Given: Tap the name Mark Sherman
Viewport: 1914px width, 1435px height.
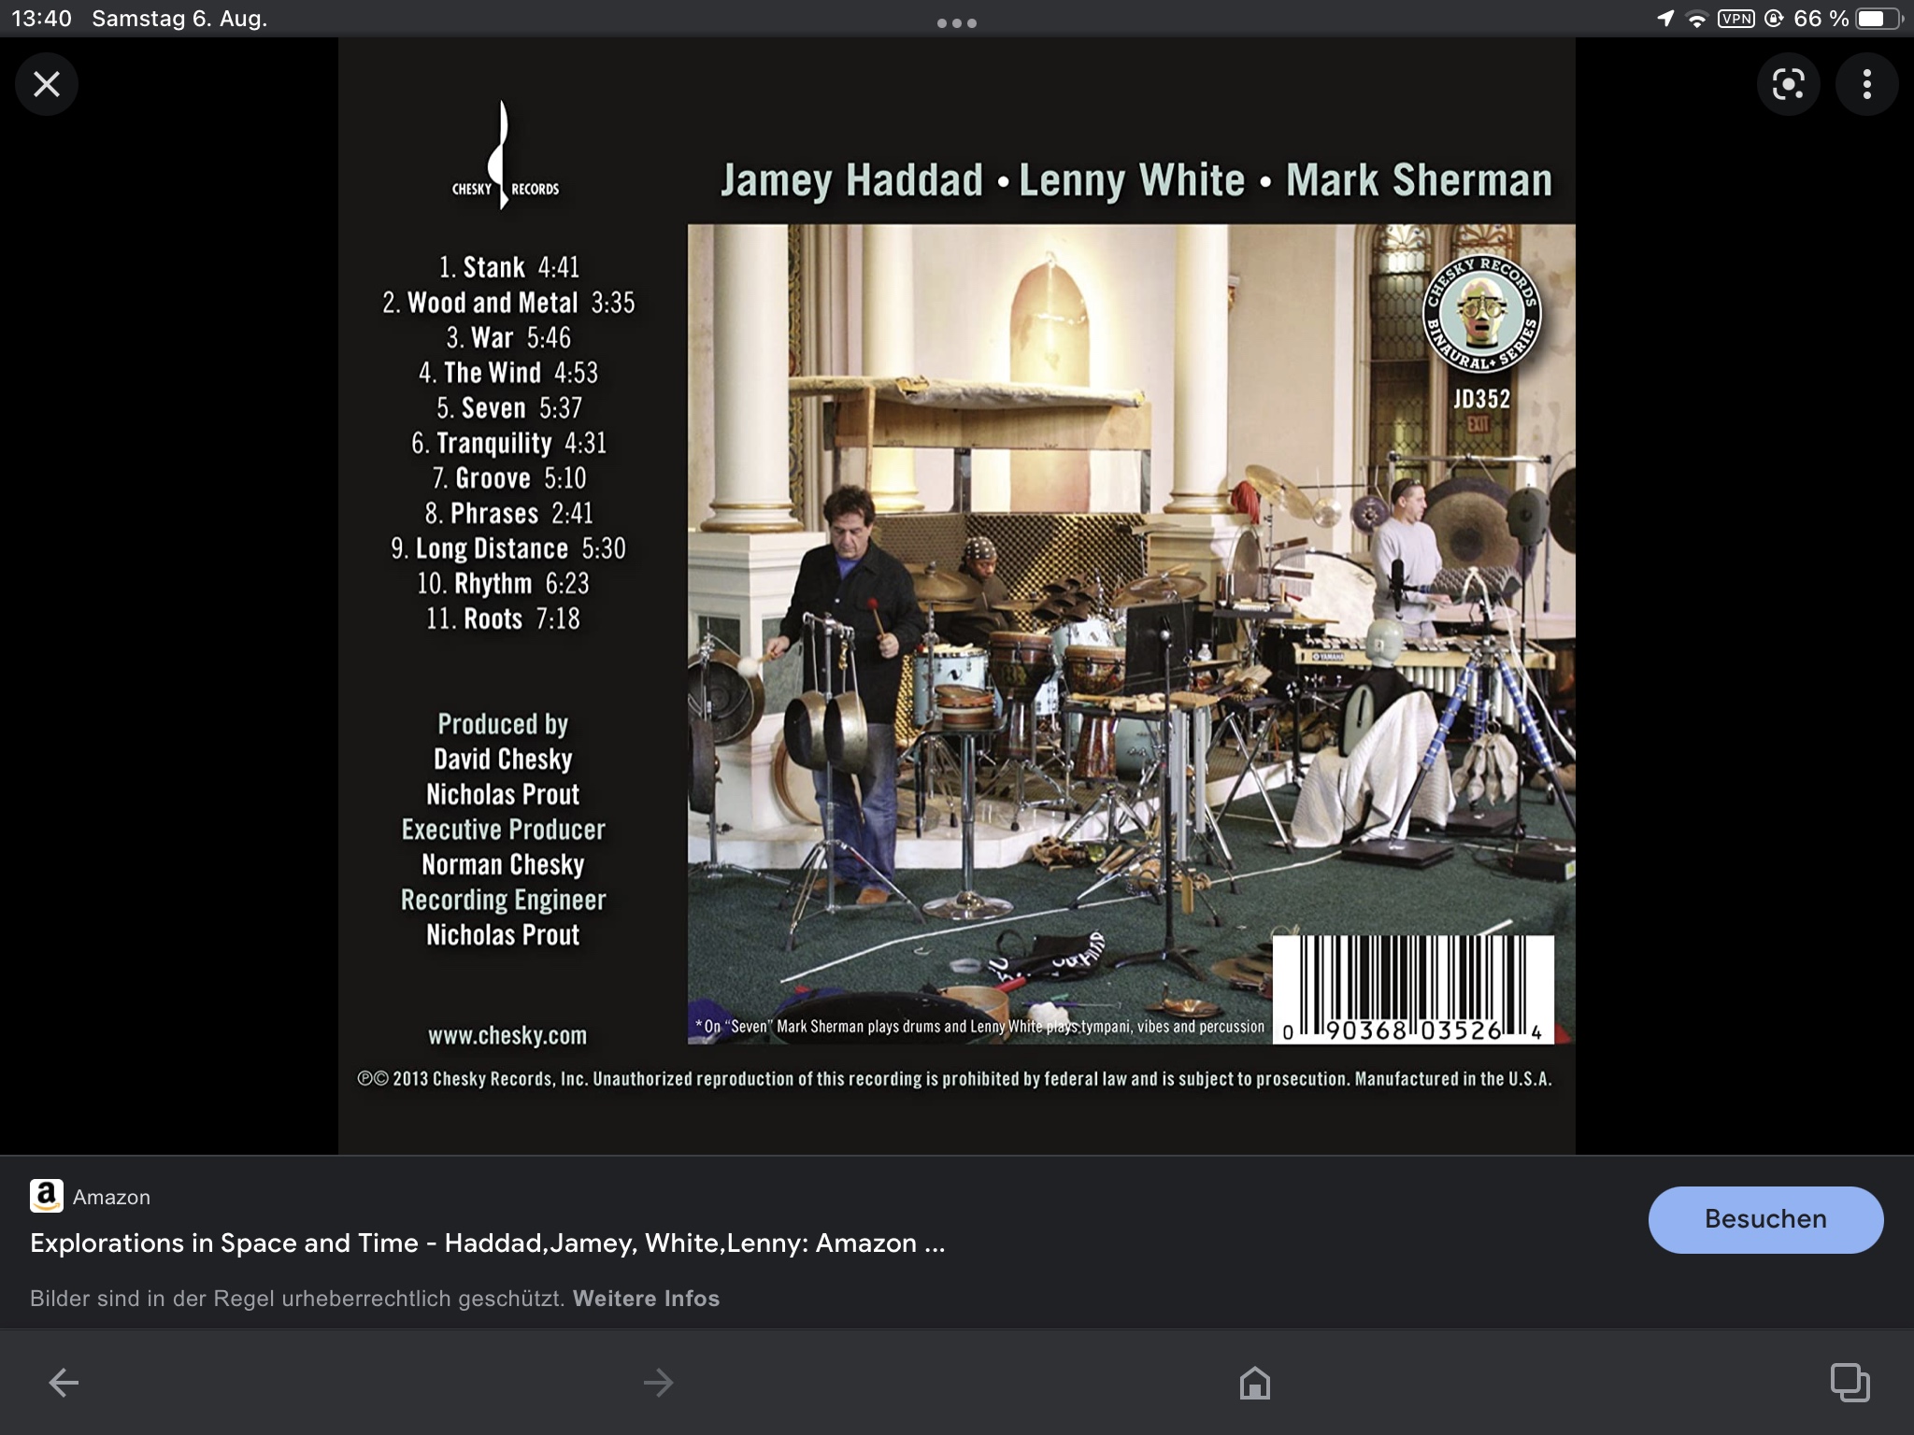Looking at the screenshot, I should pyautogui.click(x=1419, y=180).
